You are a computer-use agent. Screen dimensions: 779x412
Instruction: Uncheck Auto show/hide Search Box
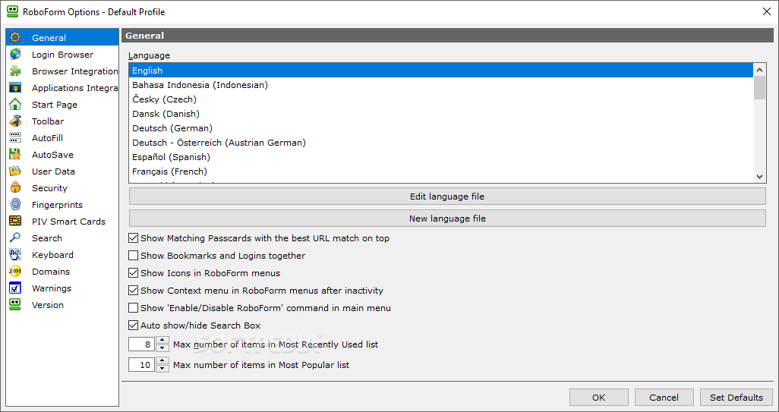tap(133, 326)
